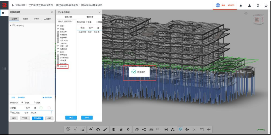Expand the B3(471) tree node
The image size is (271, 135).
click(10, 25)
